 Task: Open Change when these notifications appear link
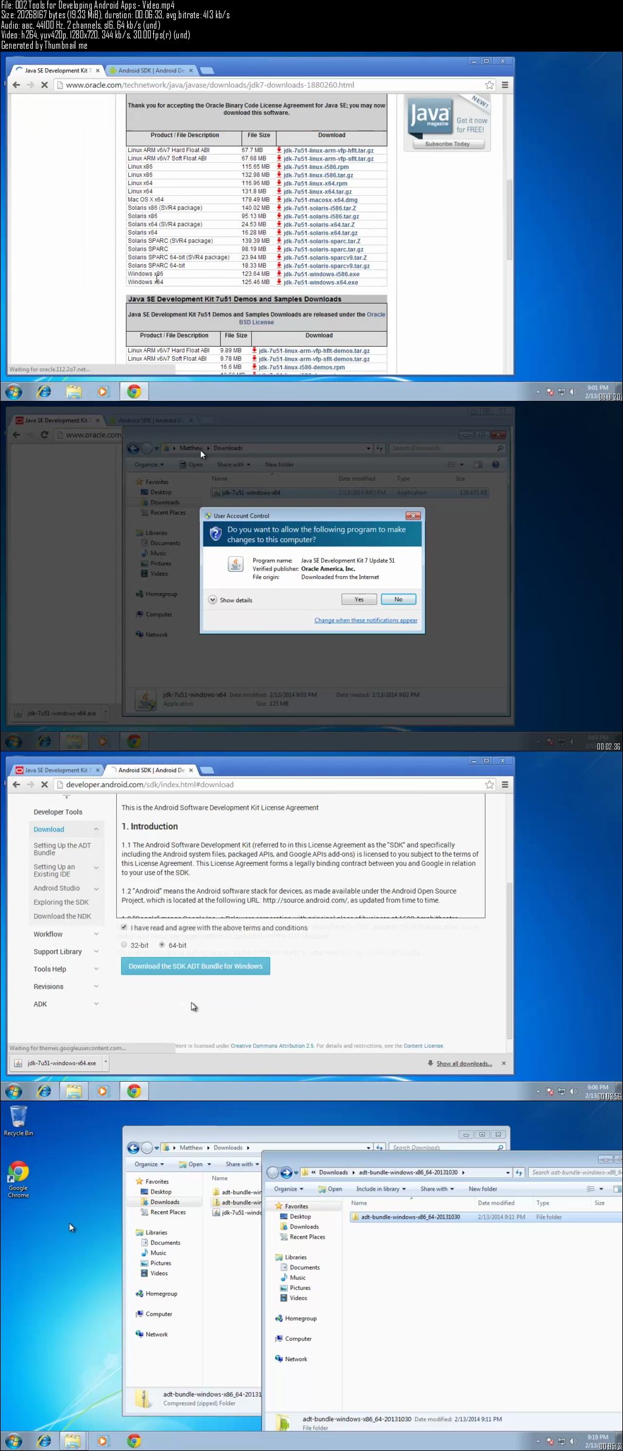pyautogui.click(x=366, y=621)
